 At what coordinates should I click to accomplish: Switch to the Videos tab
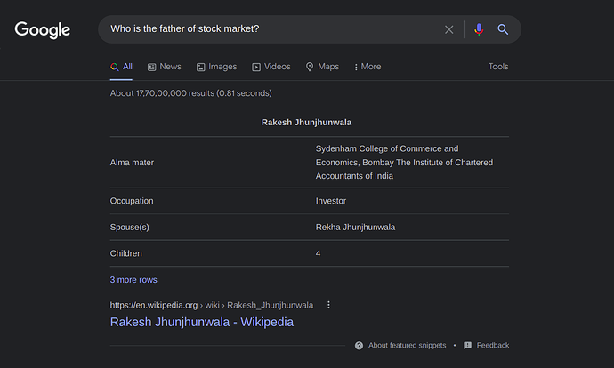coord(271,67)
